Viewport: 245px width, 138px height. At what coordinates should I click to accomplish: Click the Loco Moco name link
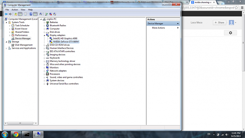click(x=196, y=23)
